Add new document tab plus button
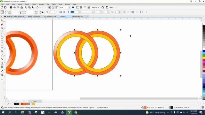The height and width of the screenshot is (115, 205). click(88, 16)
